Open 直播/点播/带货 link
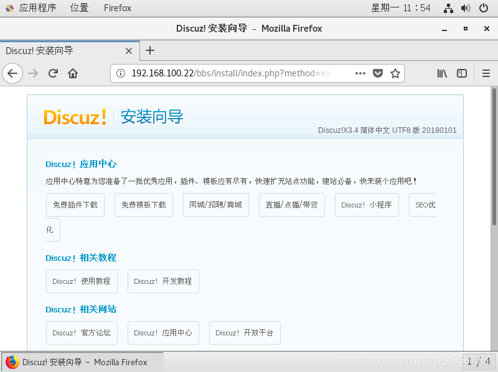The image size is (498, 372). click(x=292, y=205)
